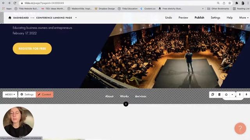This screenshot has width=250, height=140.
Task: Open help chat question button
Action: pyautogui.click(x=240, y=128)
